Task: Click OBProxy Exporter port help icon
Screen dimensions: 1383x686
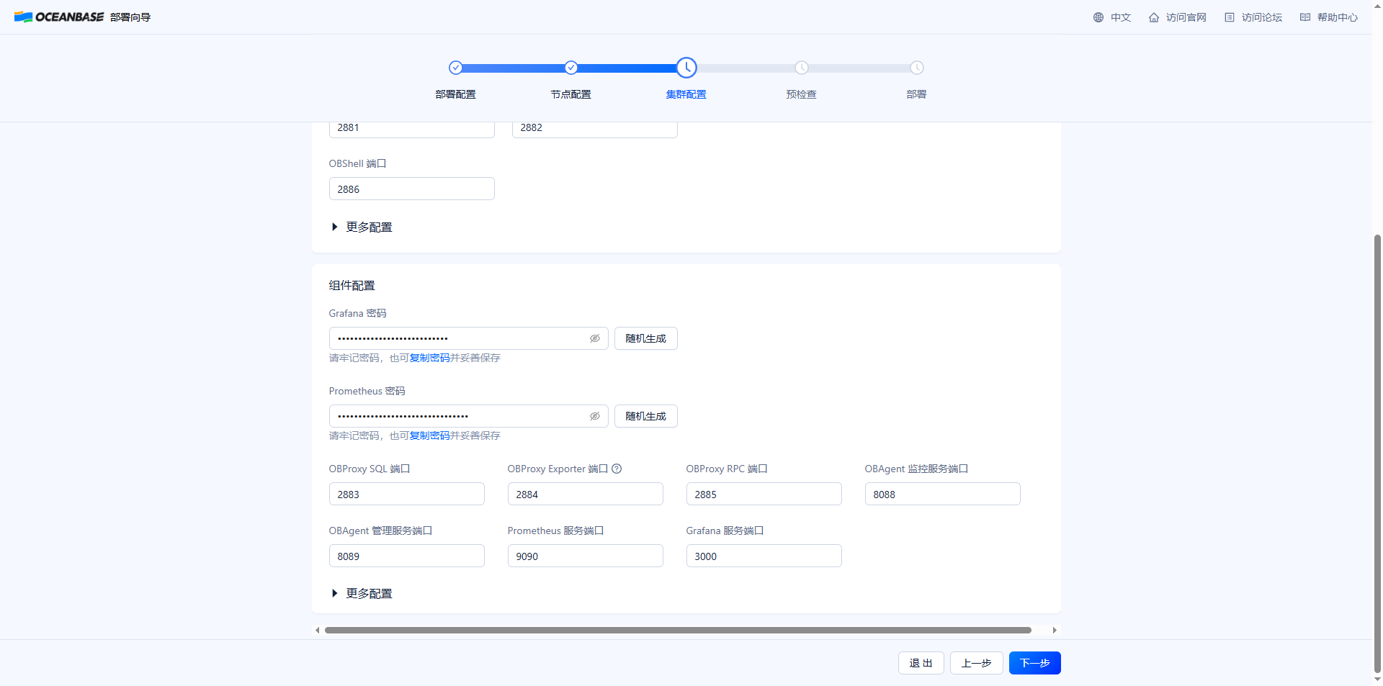Action: pos(617,469)
